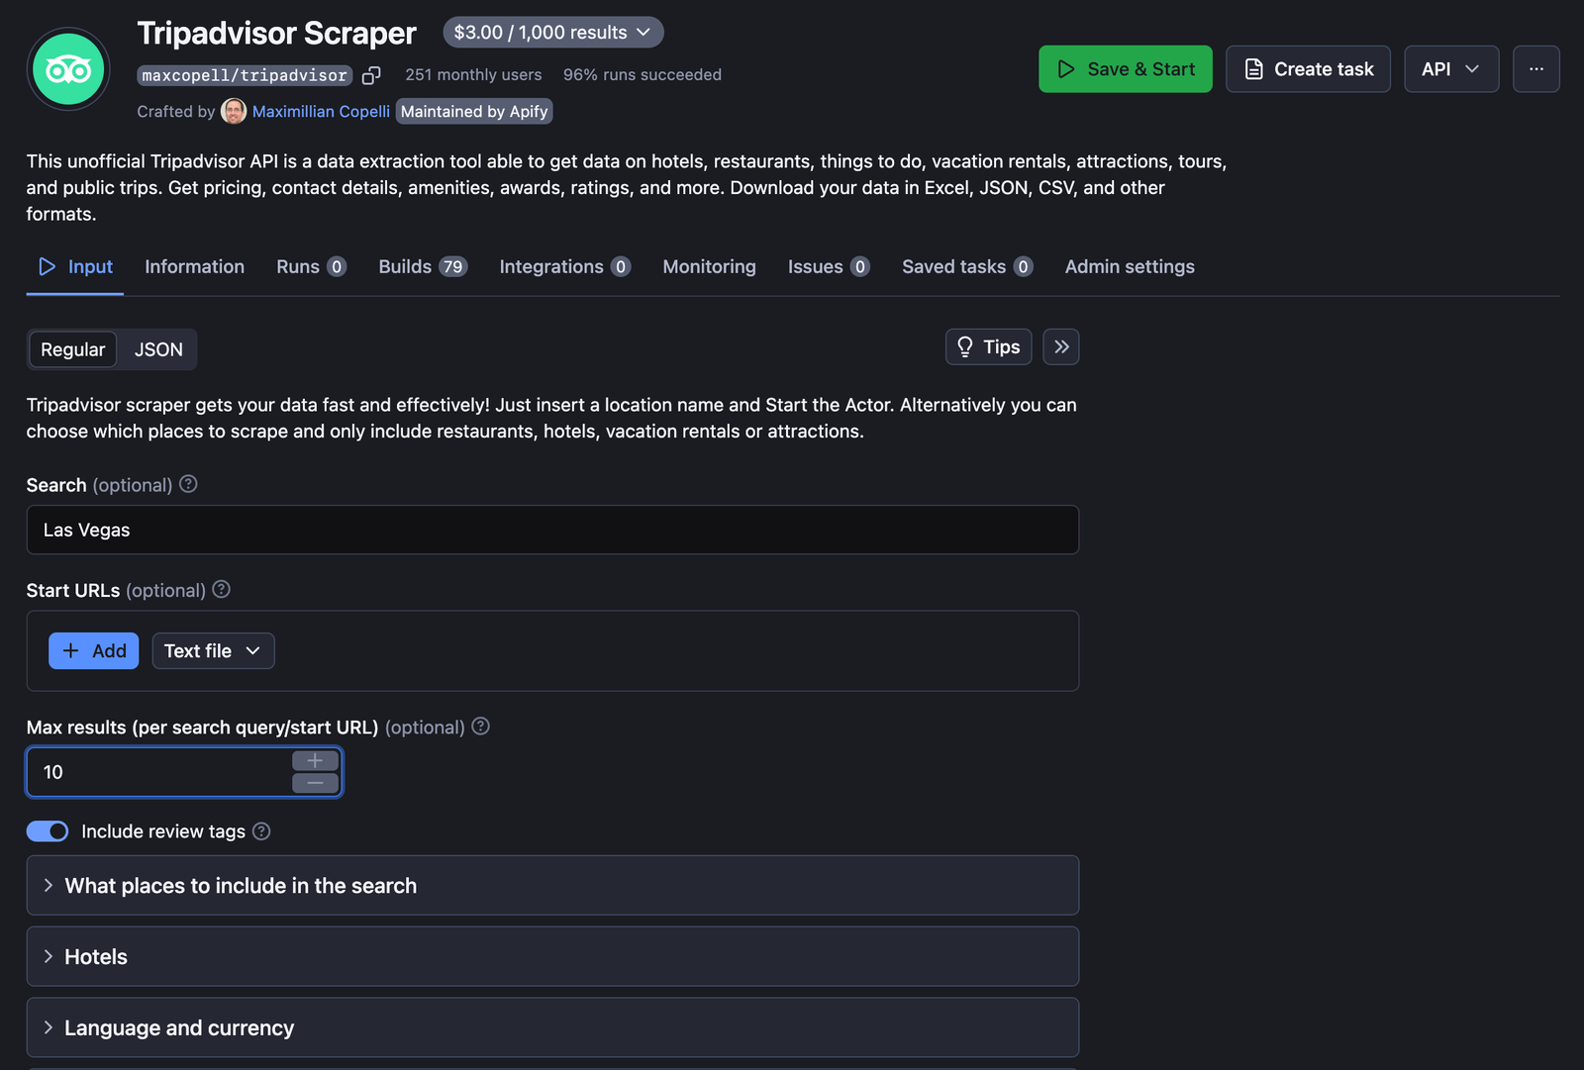Expand What places to include in the search
The width and height of the screenshot is (1584, 1070).
point(240,885)
